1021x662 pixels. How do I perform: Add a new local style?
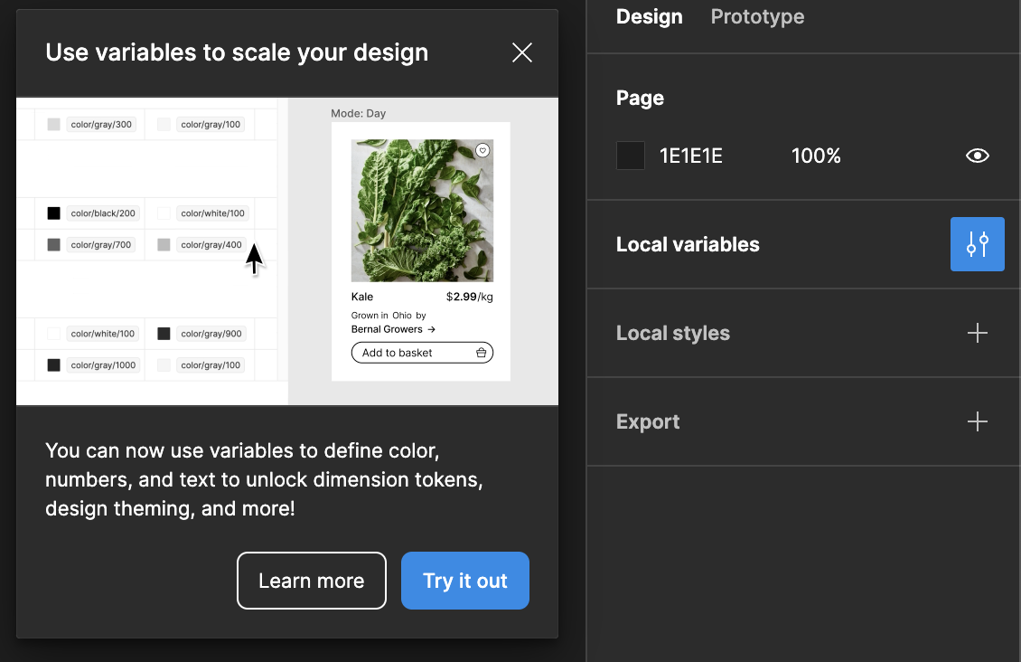click(977, 333)
